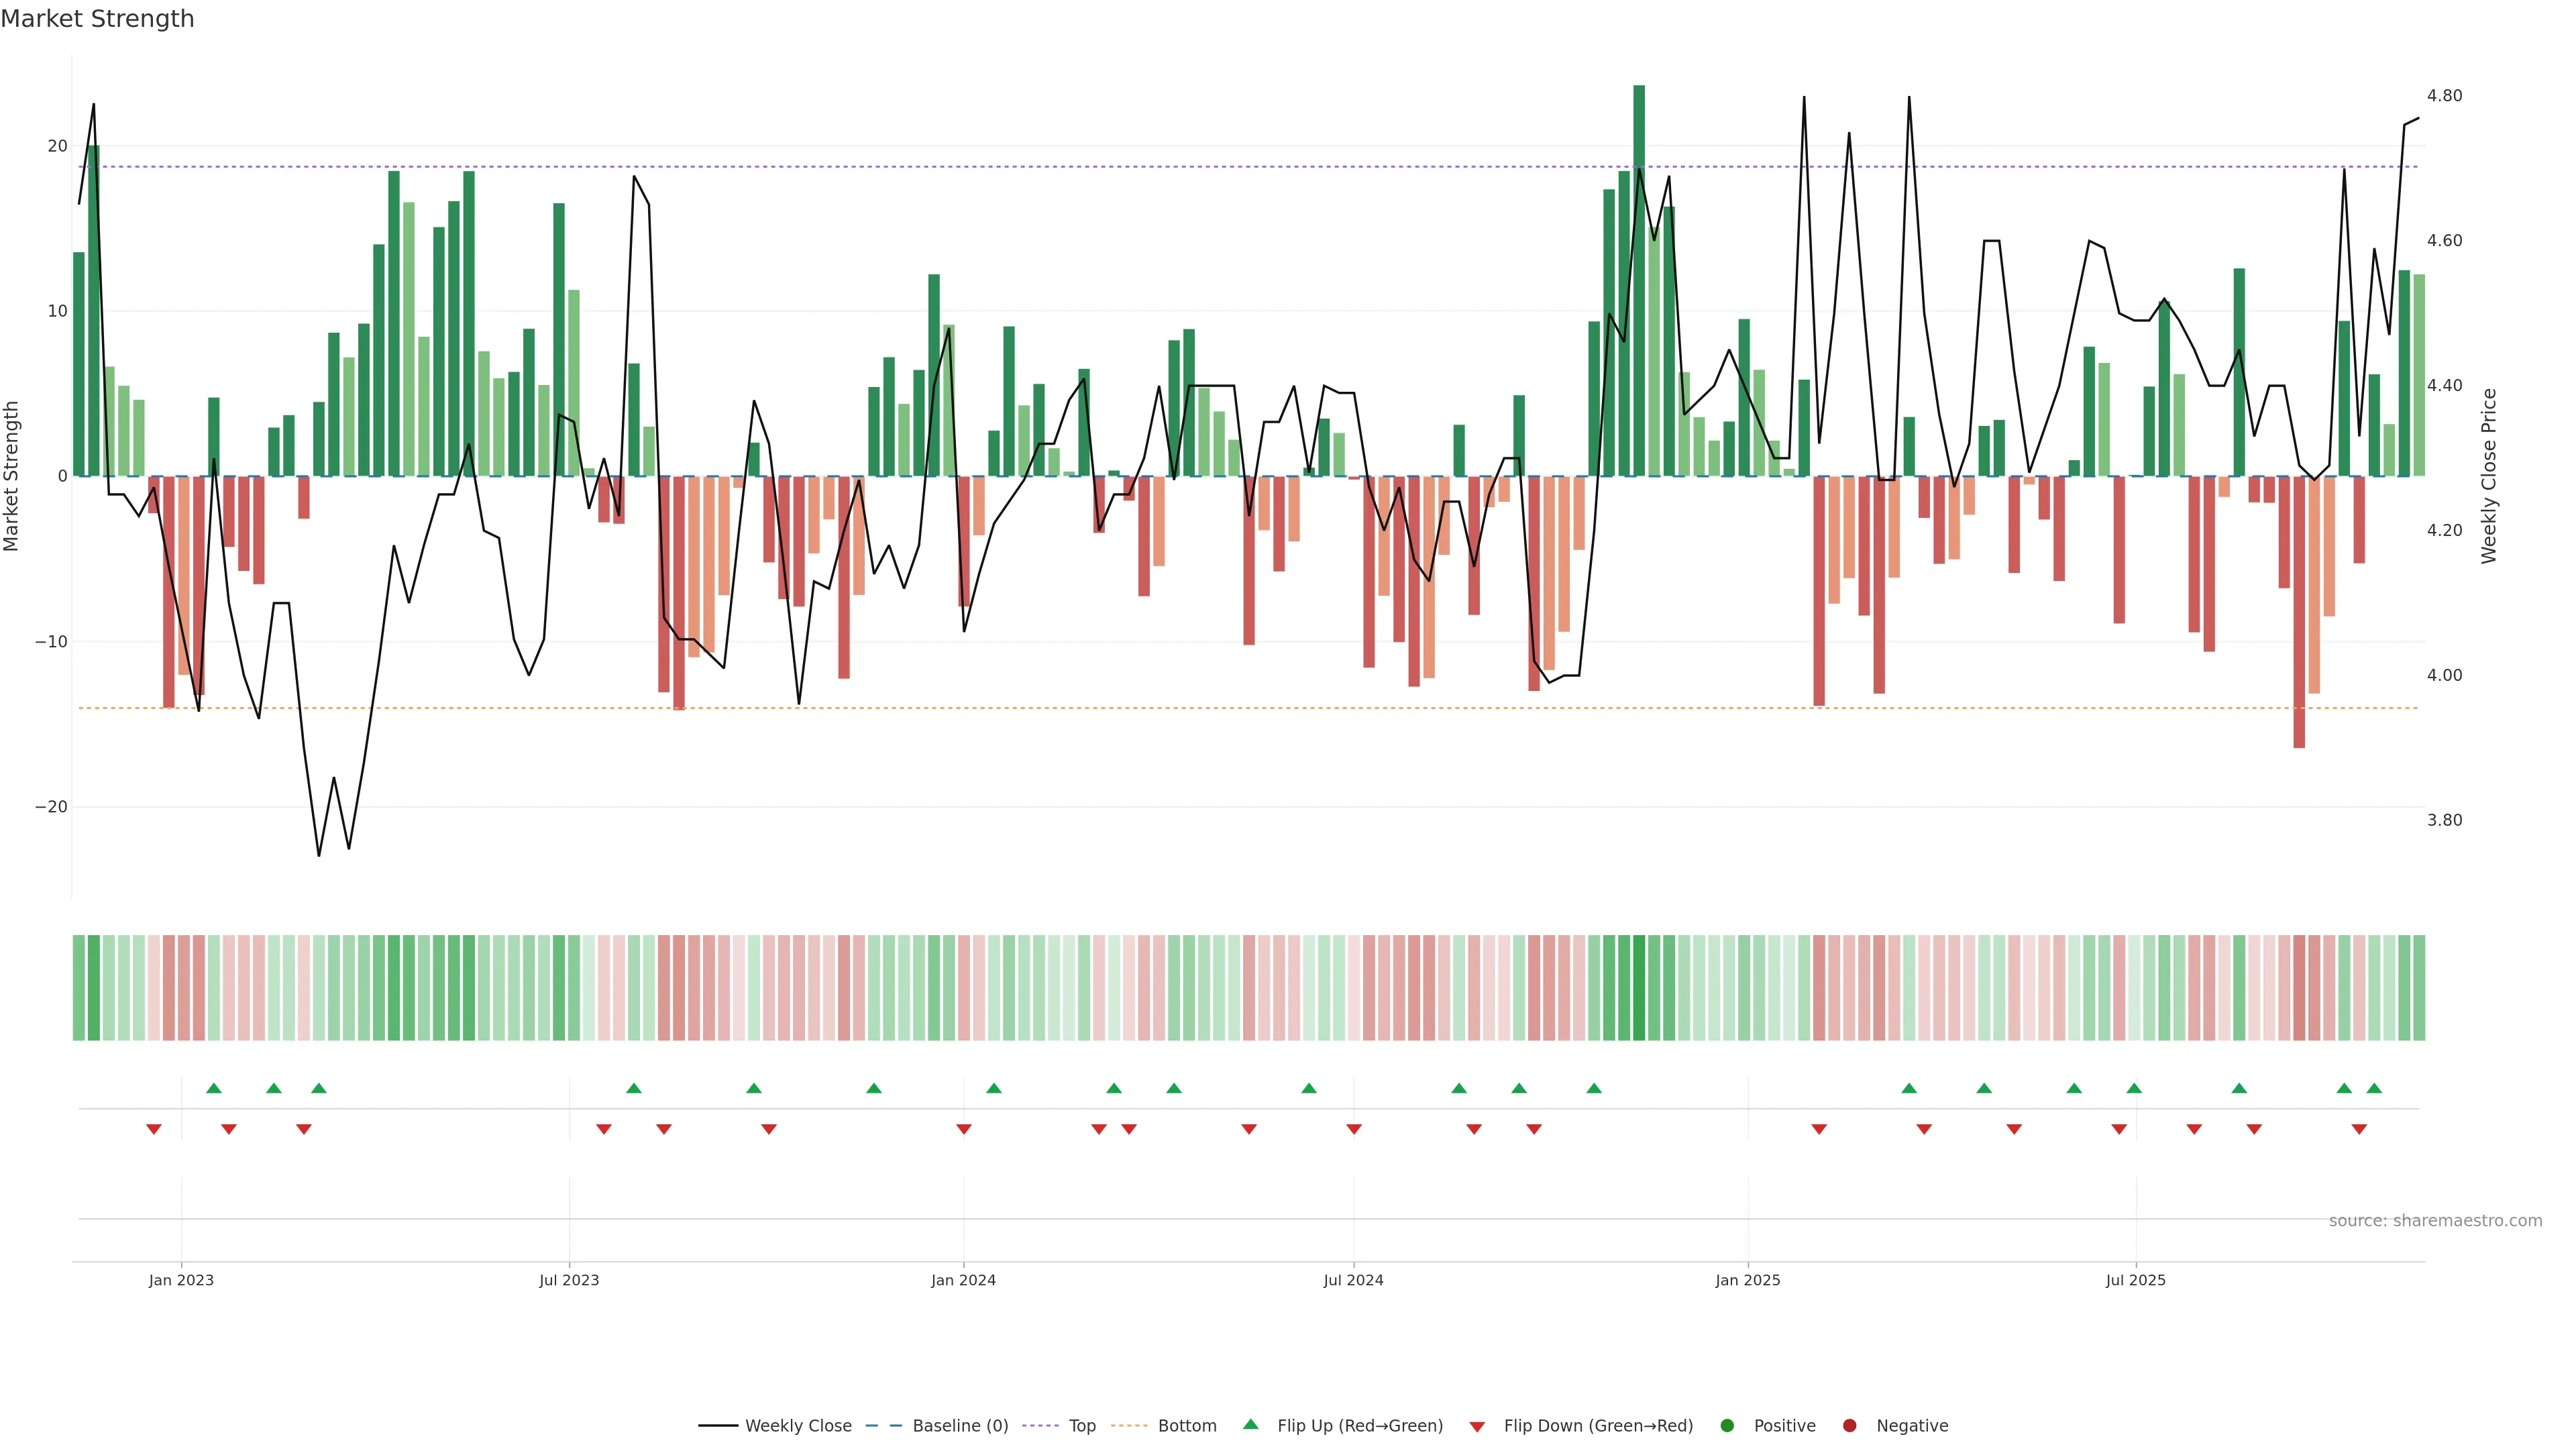Click the Jan 2024 x-axis label
The height and width of the screenshot is (1449, 2576).
(963, 1280)
